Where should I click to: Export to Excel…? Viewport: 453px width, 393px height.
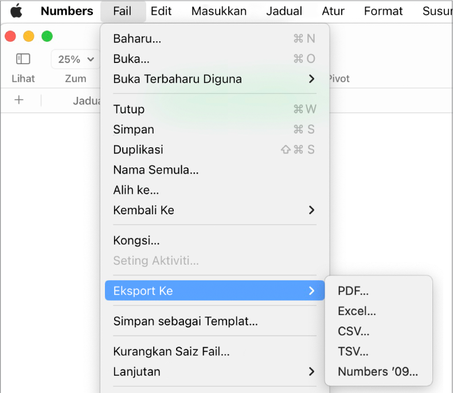(378, 311)
